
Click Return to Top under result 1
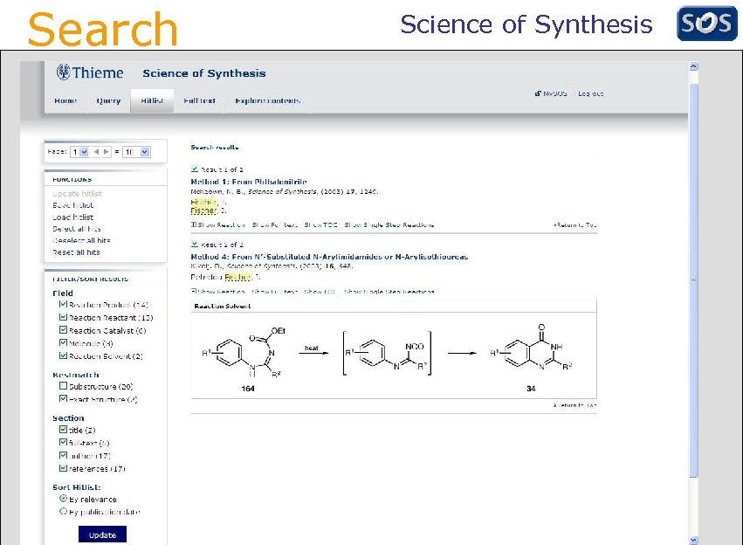[x=574, y=224]
